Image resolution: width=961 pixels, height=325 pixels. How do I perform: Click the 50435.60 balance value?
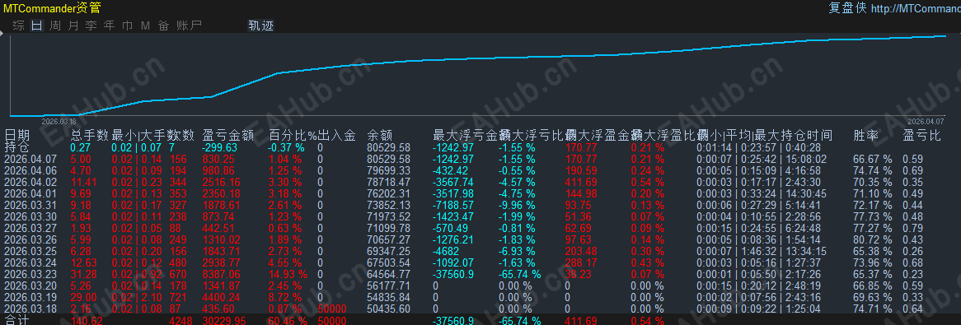[388, 309]
